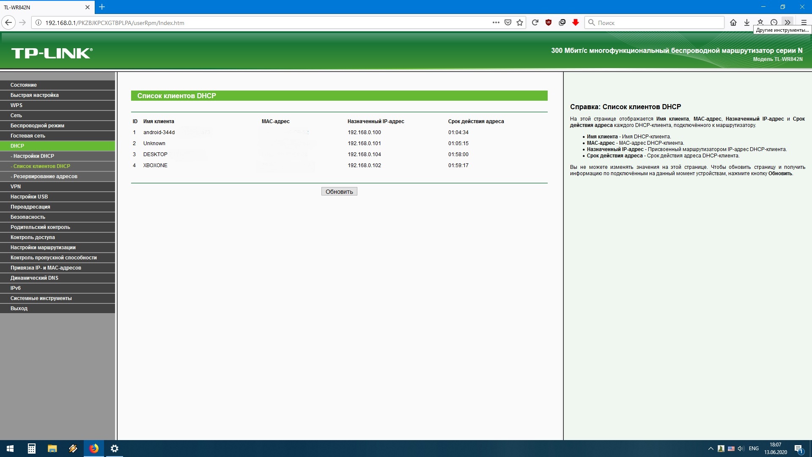Click Переадресация in sidebar
Screen dimensions: 812x457
pyautogui.click(x=30, y=206)
